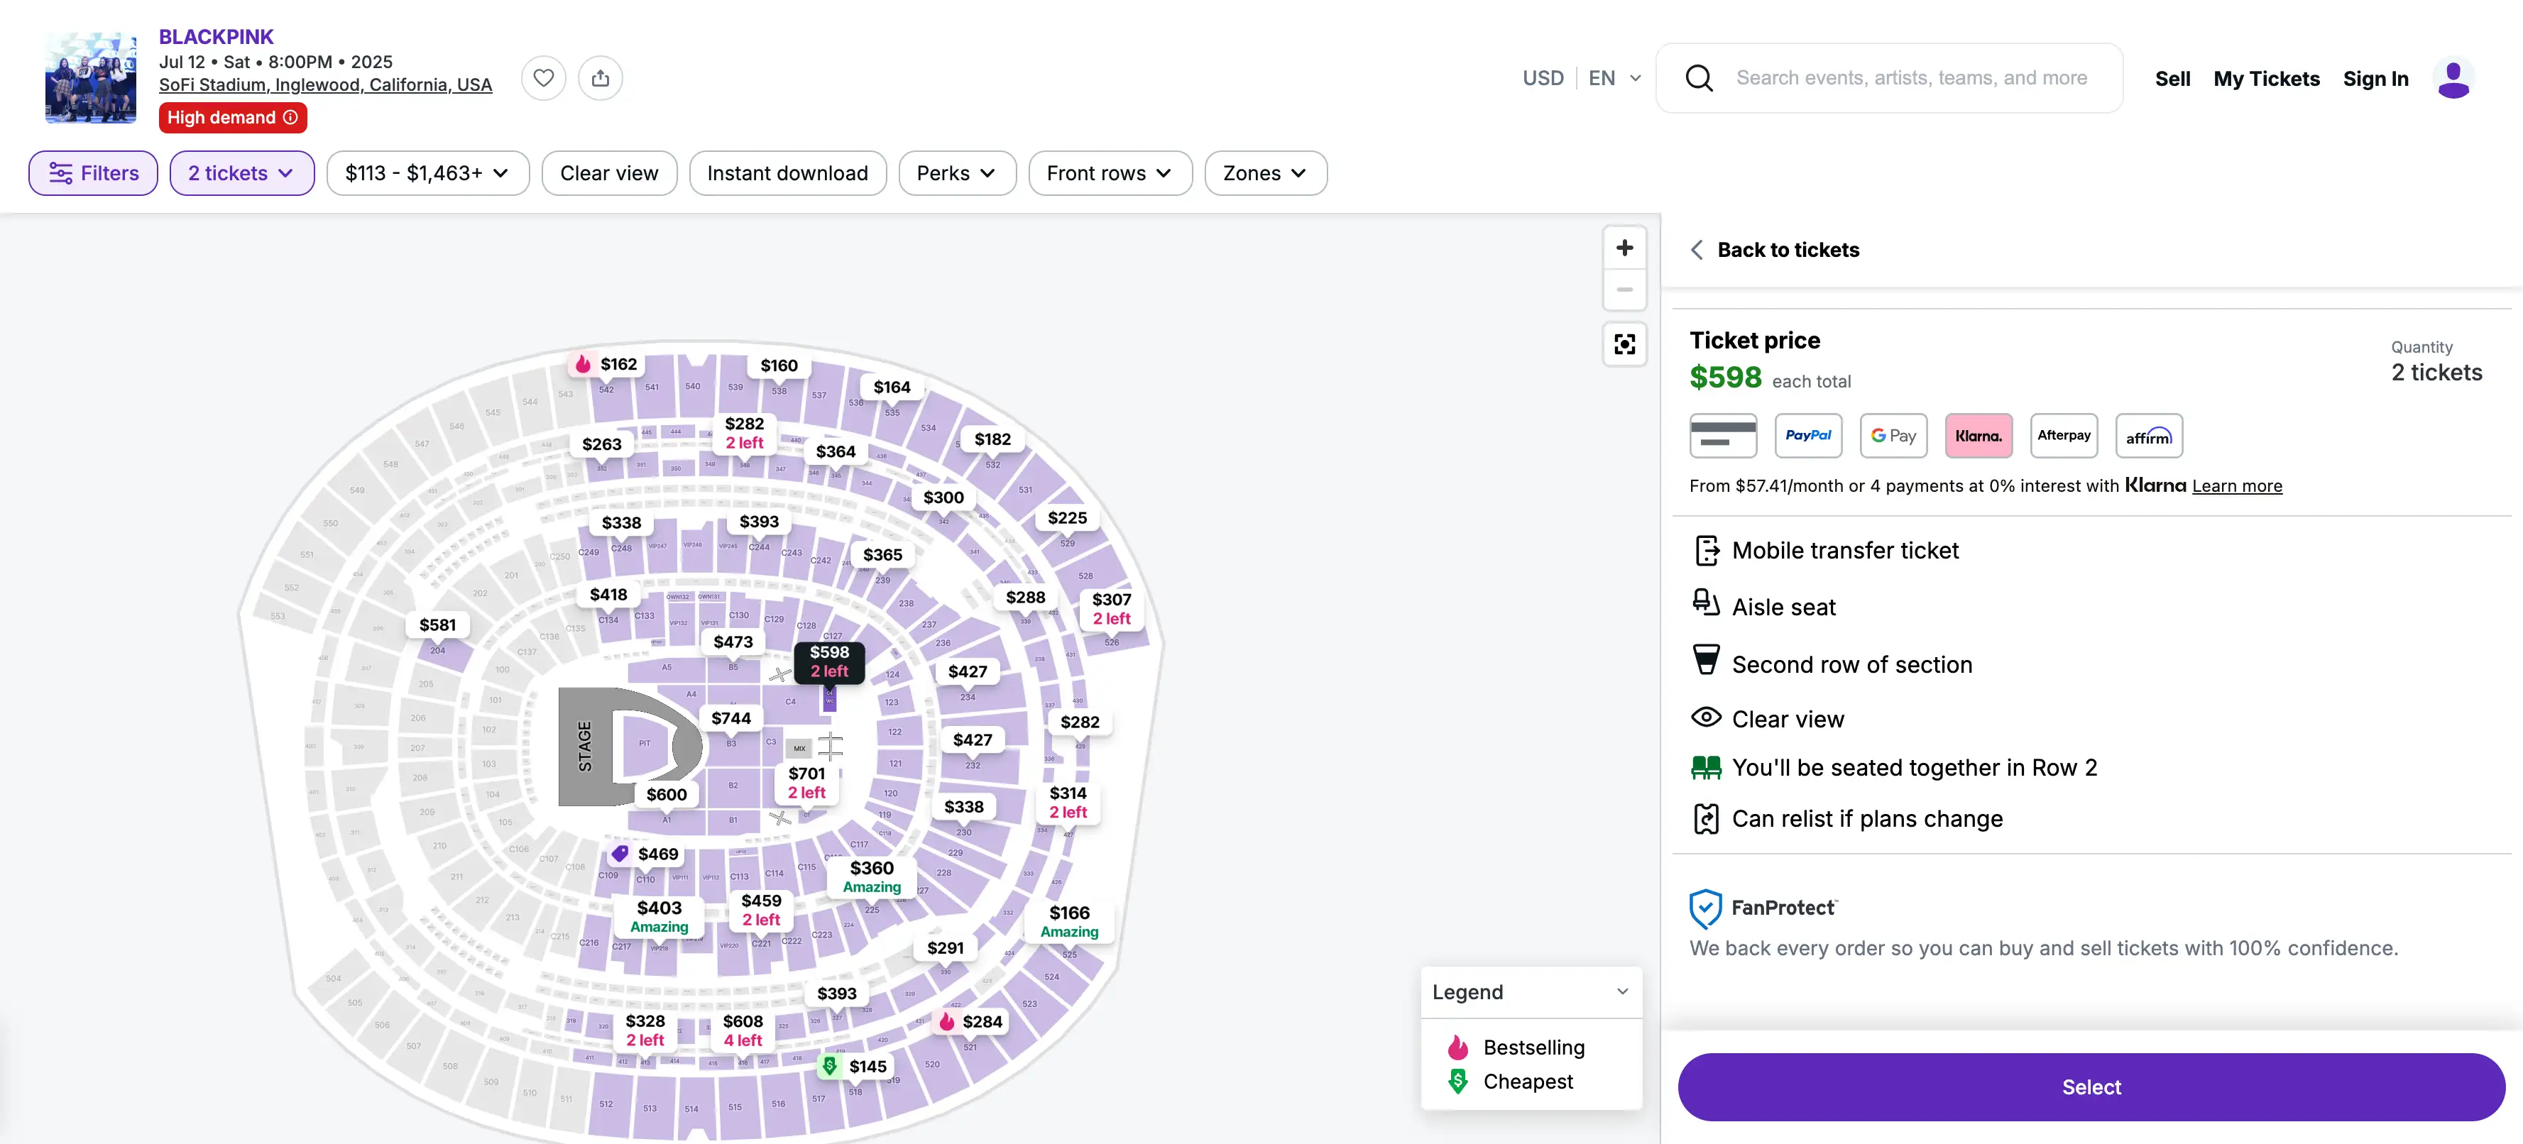Select the $307 2 left listing
2523x1144 pixels.
pos(1111,608)
